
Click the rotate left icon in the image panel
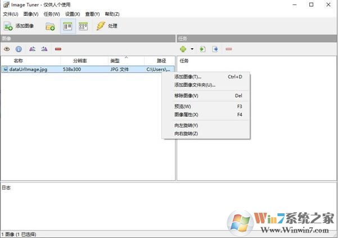point(32,49)
